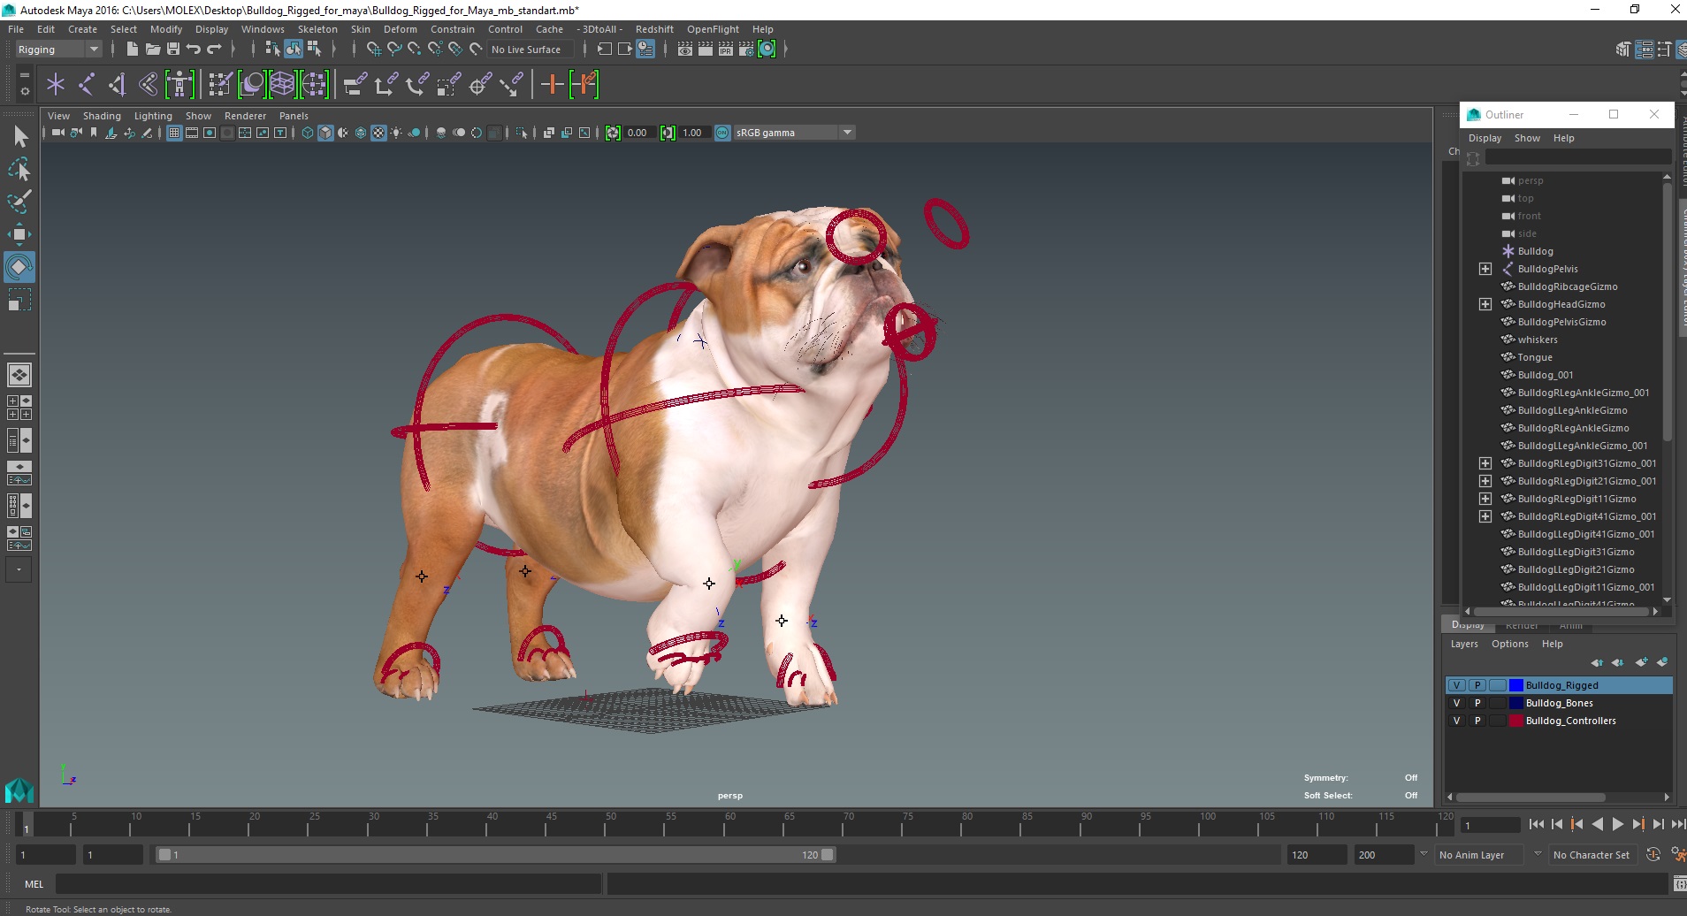Toggle playback P of Bulldog_Controllers layer
This screenshot has height=916, width=1687.
[1477, 721]
